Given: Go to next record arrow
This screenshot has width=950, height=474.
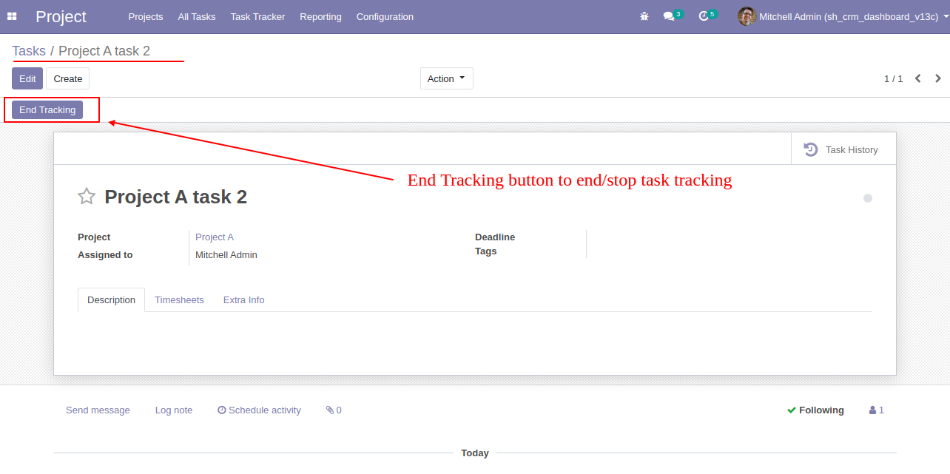Looking at the screenshot, I should pyautogui.click(x=938, y=78).
